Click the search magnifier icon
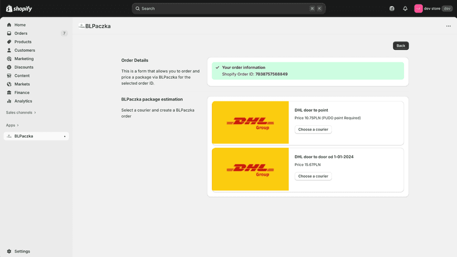This screenshot has height=257, width=457. (137, 8)
